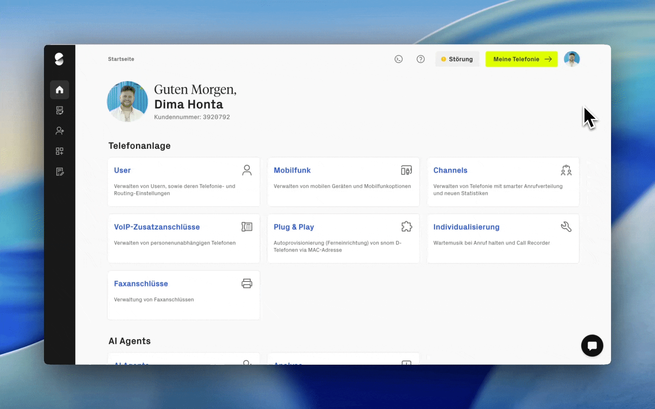Click the name 'Dima Honta'

click(189, 104)
